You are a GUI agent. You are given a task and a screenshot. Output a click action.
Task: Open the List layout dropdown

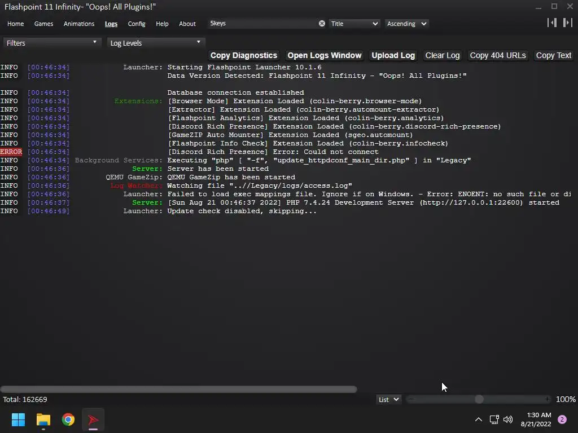pyautogui.click(x=388, y=400)
